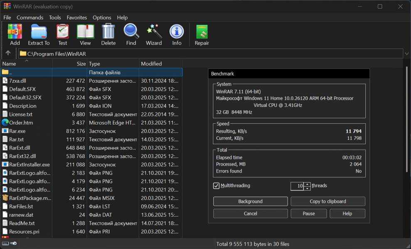The height and width of the screenshot is (249, 411).
Task: Click the parent folder '..' icon
Action: click(x=5, y=72)
